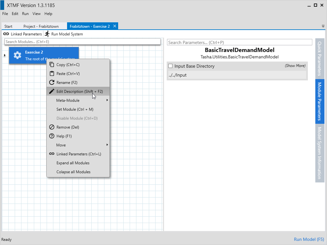Expand the Exercise 2 tree arrow
This screenshot has height=245, width=327.
tap(4, 56)
